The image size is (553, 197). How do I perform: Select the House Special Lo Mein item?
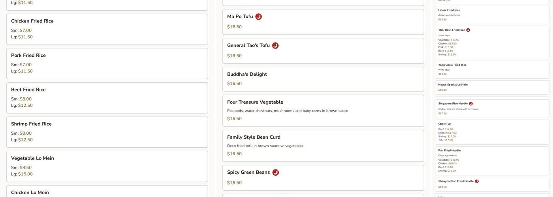[453, 85]
